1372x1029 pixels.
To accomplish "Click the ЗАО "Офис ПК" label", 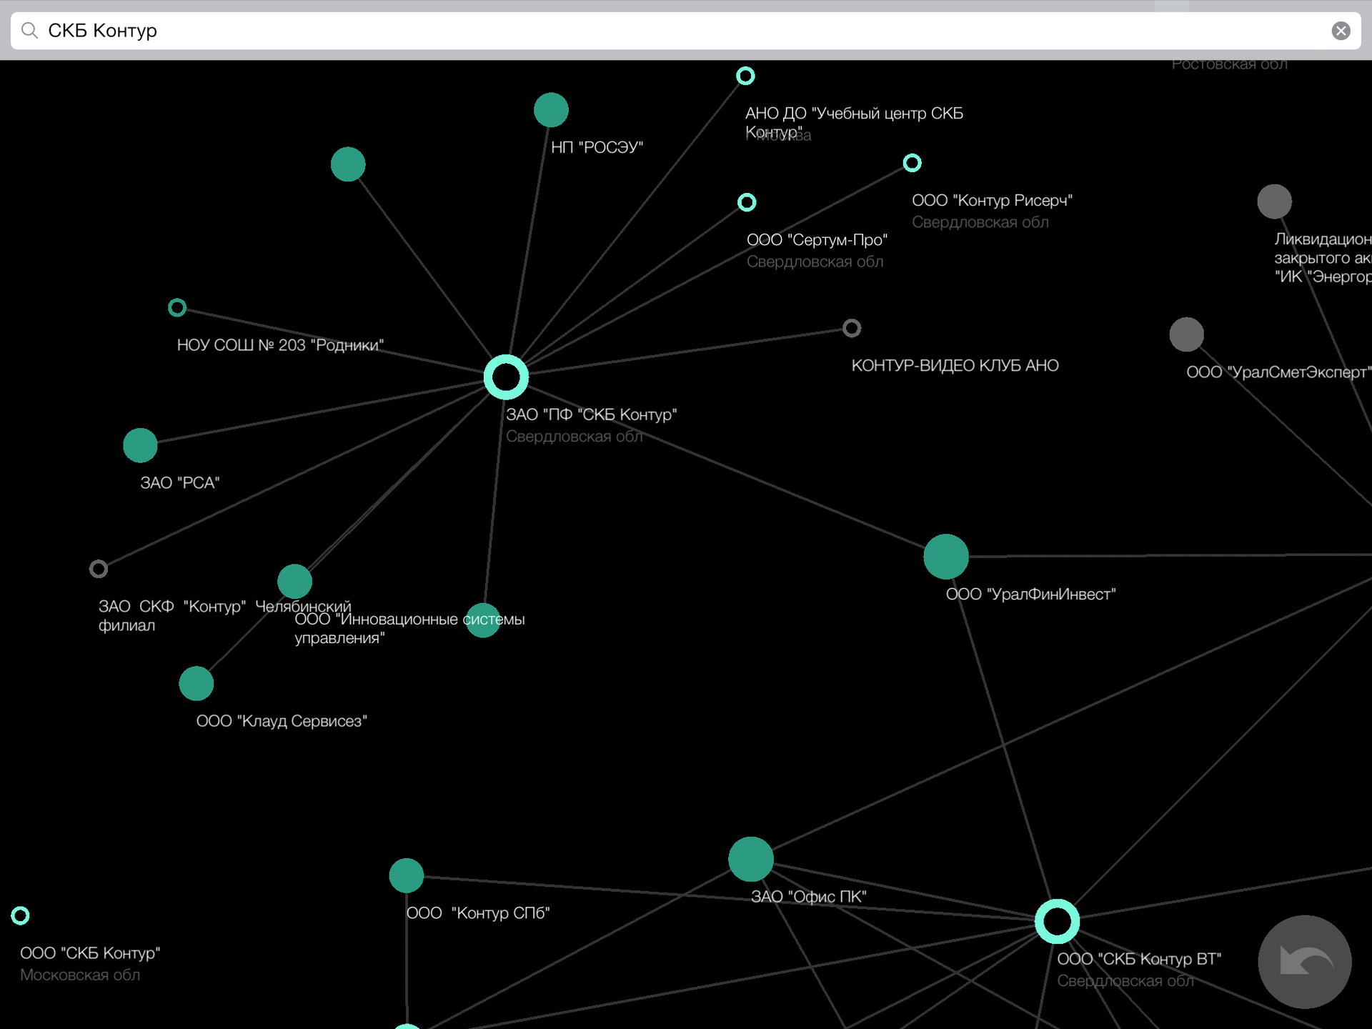I will [809, 897].
